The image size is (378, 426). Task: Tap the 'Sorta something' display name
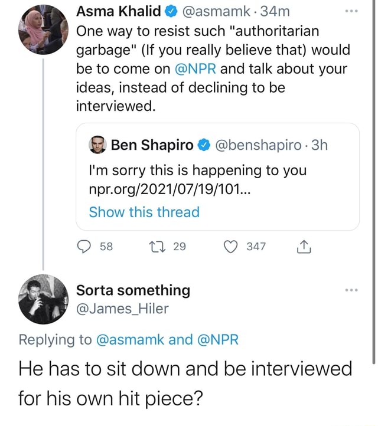[133, 290]
